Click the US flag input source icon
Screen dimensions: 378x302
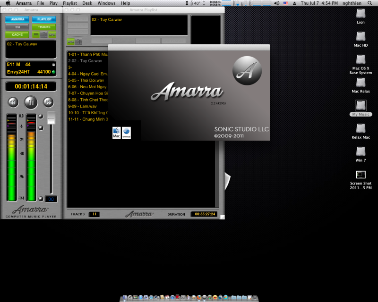[286, 3]
